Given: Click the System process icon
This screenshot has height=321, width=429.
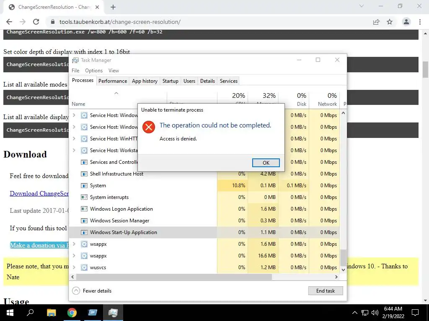Looking at the screenshot, I should 84,186.
